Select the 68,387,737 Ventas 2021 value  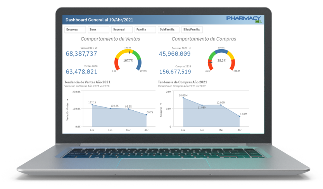[x=81, y=54]
